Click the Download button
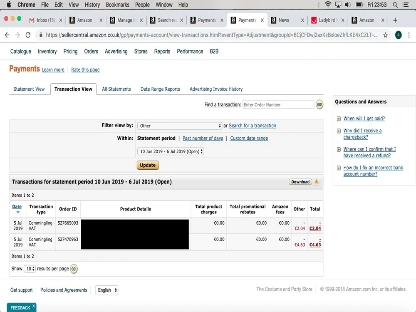 300,182
